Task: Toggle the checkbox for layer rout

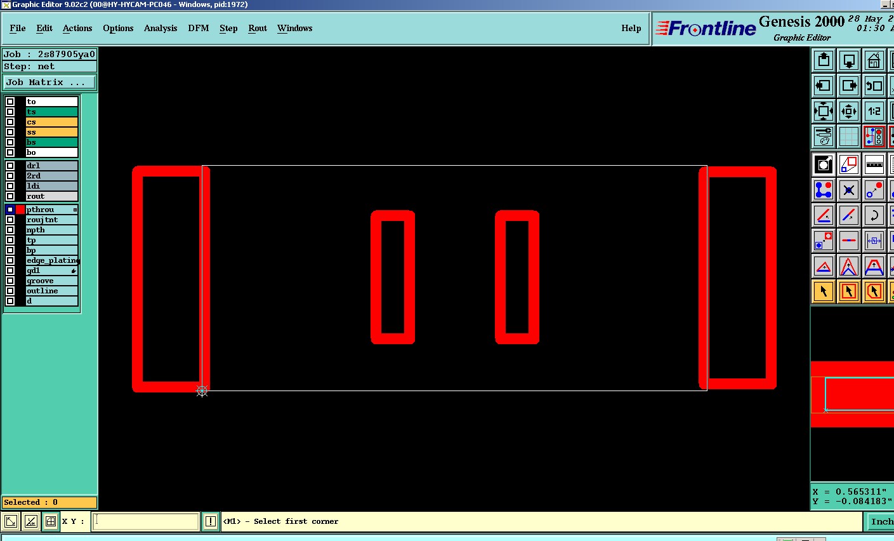Action: point(10,196)
